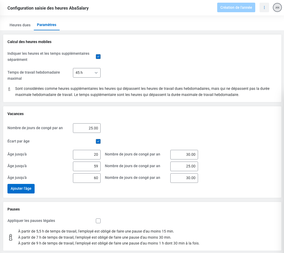Click info icon beside legal breaks text
The image size is (284, 253).
click(x=11, y=237)
